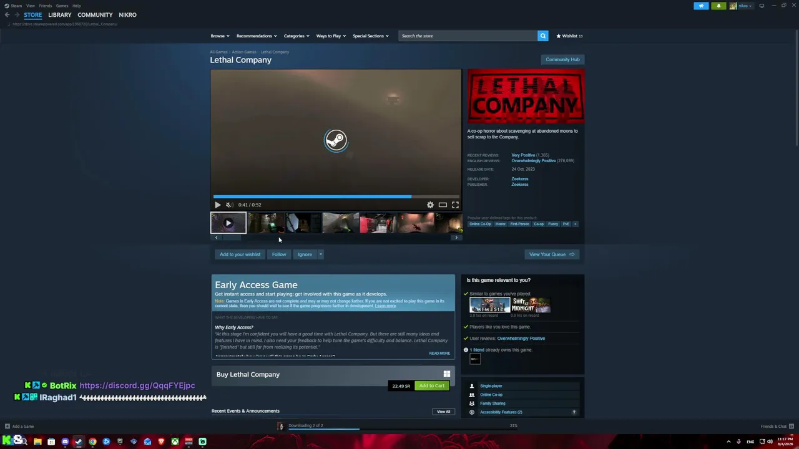Open the Friends menu
Viewport: 799px width, 449px height.
tap(45, 6)
